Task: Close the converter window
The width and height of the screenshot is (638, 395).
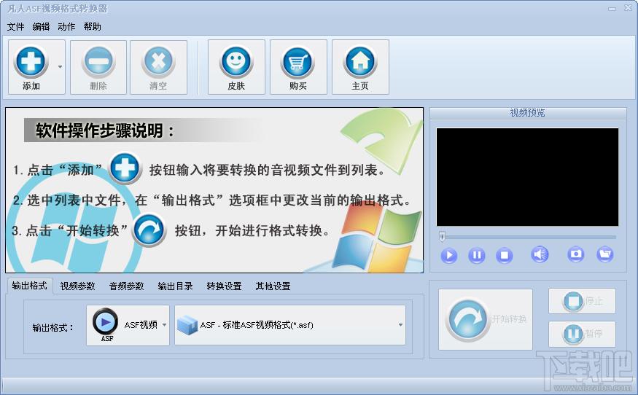Action: (629, 8)
